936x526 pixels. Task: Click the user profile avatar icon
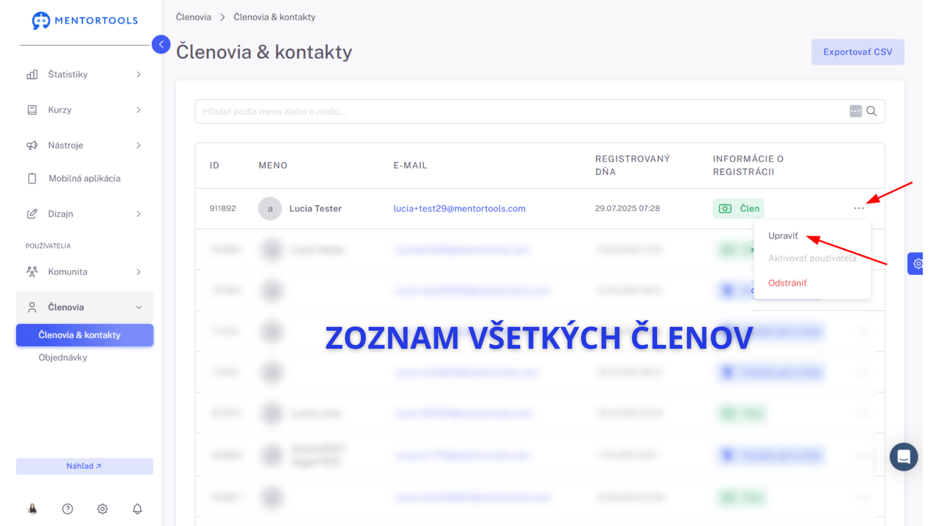32,509
